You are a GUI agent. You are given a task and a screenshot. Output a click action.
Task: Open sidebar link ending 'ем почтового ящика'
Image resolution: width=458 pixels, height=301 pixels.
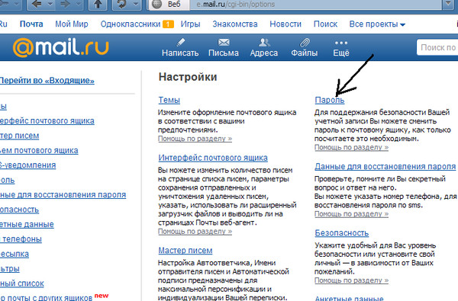coord(39,151)
